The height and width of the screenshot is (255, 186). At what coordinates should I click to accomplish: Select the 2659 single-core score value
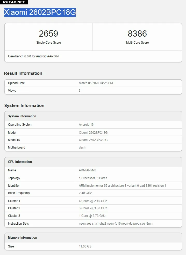(x=48, y=33)
